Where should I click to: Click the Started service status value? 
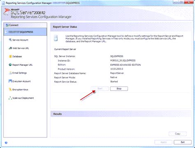[x=114, y=81]
